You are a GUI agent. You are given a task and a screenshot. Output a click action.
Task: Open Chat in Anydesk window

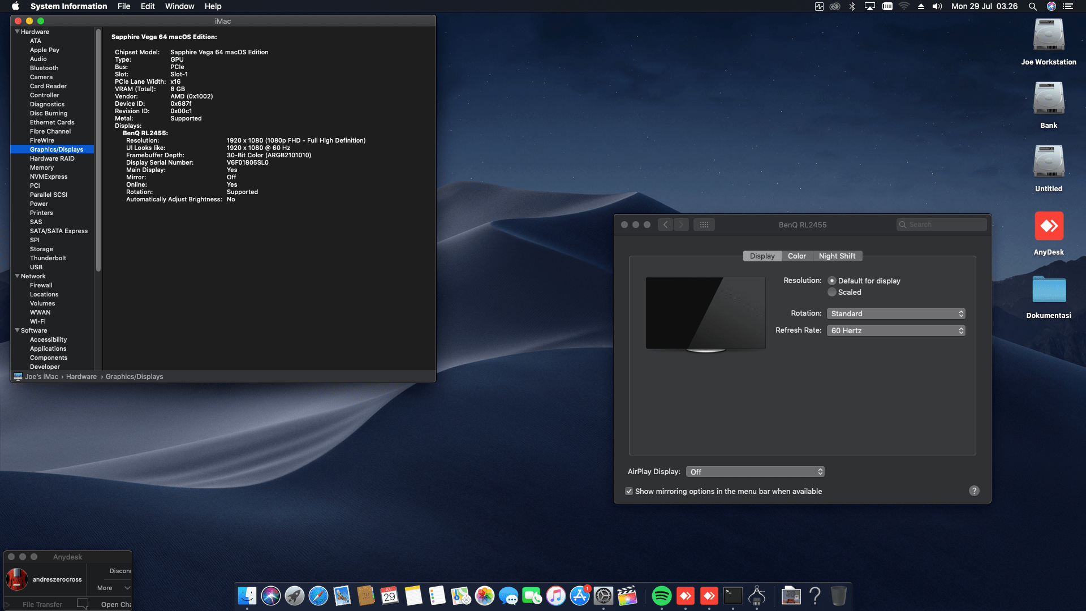point(116,604)
